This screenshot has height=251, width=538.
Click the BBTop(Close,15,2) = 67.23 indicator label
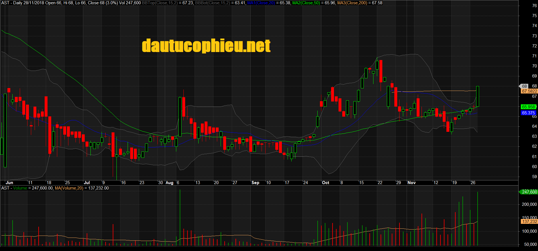168,3
